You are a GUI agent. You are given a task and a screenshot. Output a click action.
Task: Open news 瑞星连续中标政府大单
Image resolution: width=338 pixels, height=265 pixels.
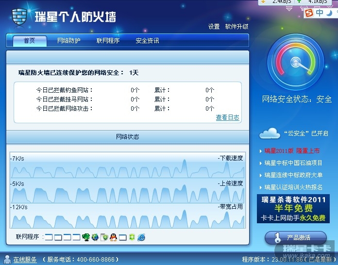293,175
